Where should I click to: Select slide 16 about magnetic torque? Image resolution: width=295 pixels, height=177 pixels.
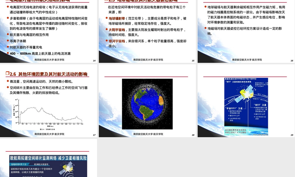tap(246, 31)
